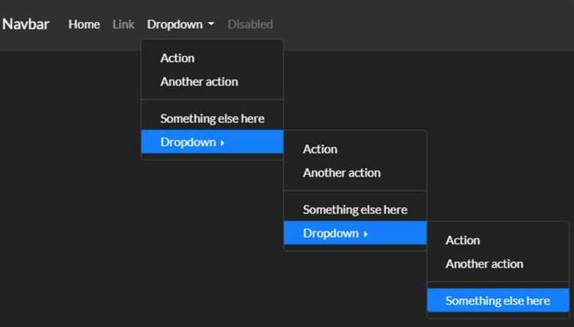Select Something else here in first menu

tap(212, 118)
